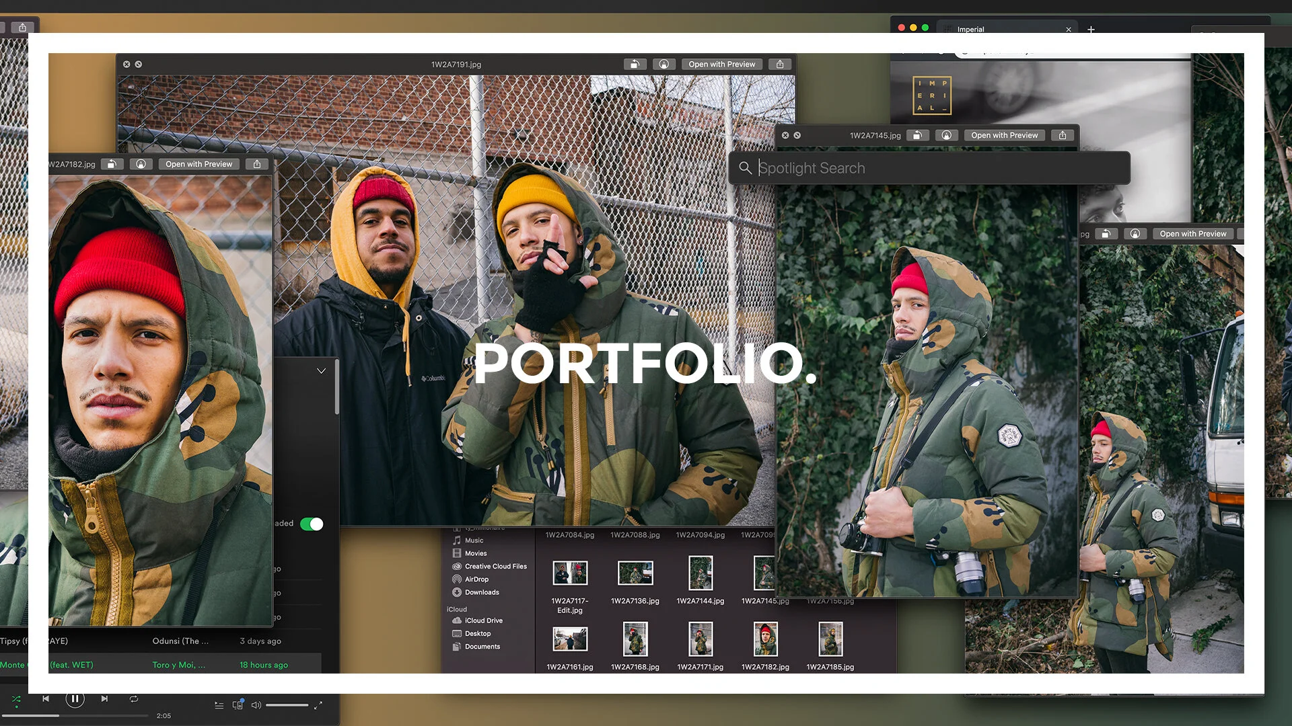Click the connect to a device icon
Image resolution: width=1292 pixels, height=726 pixels.
click(x=238, y=704)
